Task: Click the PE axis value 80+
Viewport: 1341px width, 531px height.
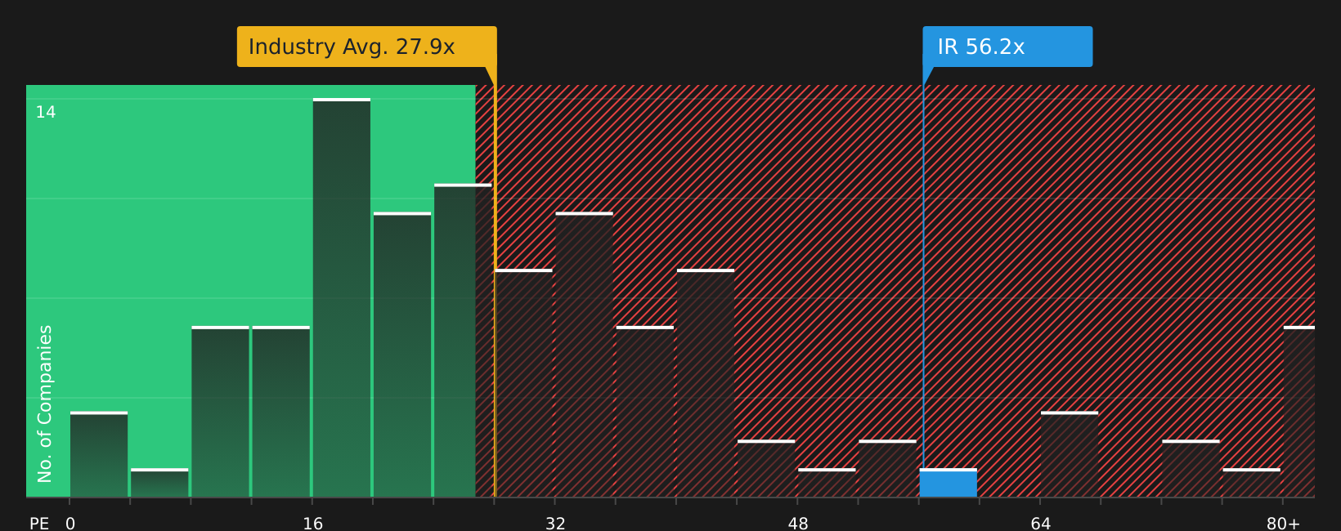Action: [1283, 524]
